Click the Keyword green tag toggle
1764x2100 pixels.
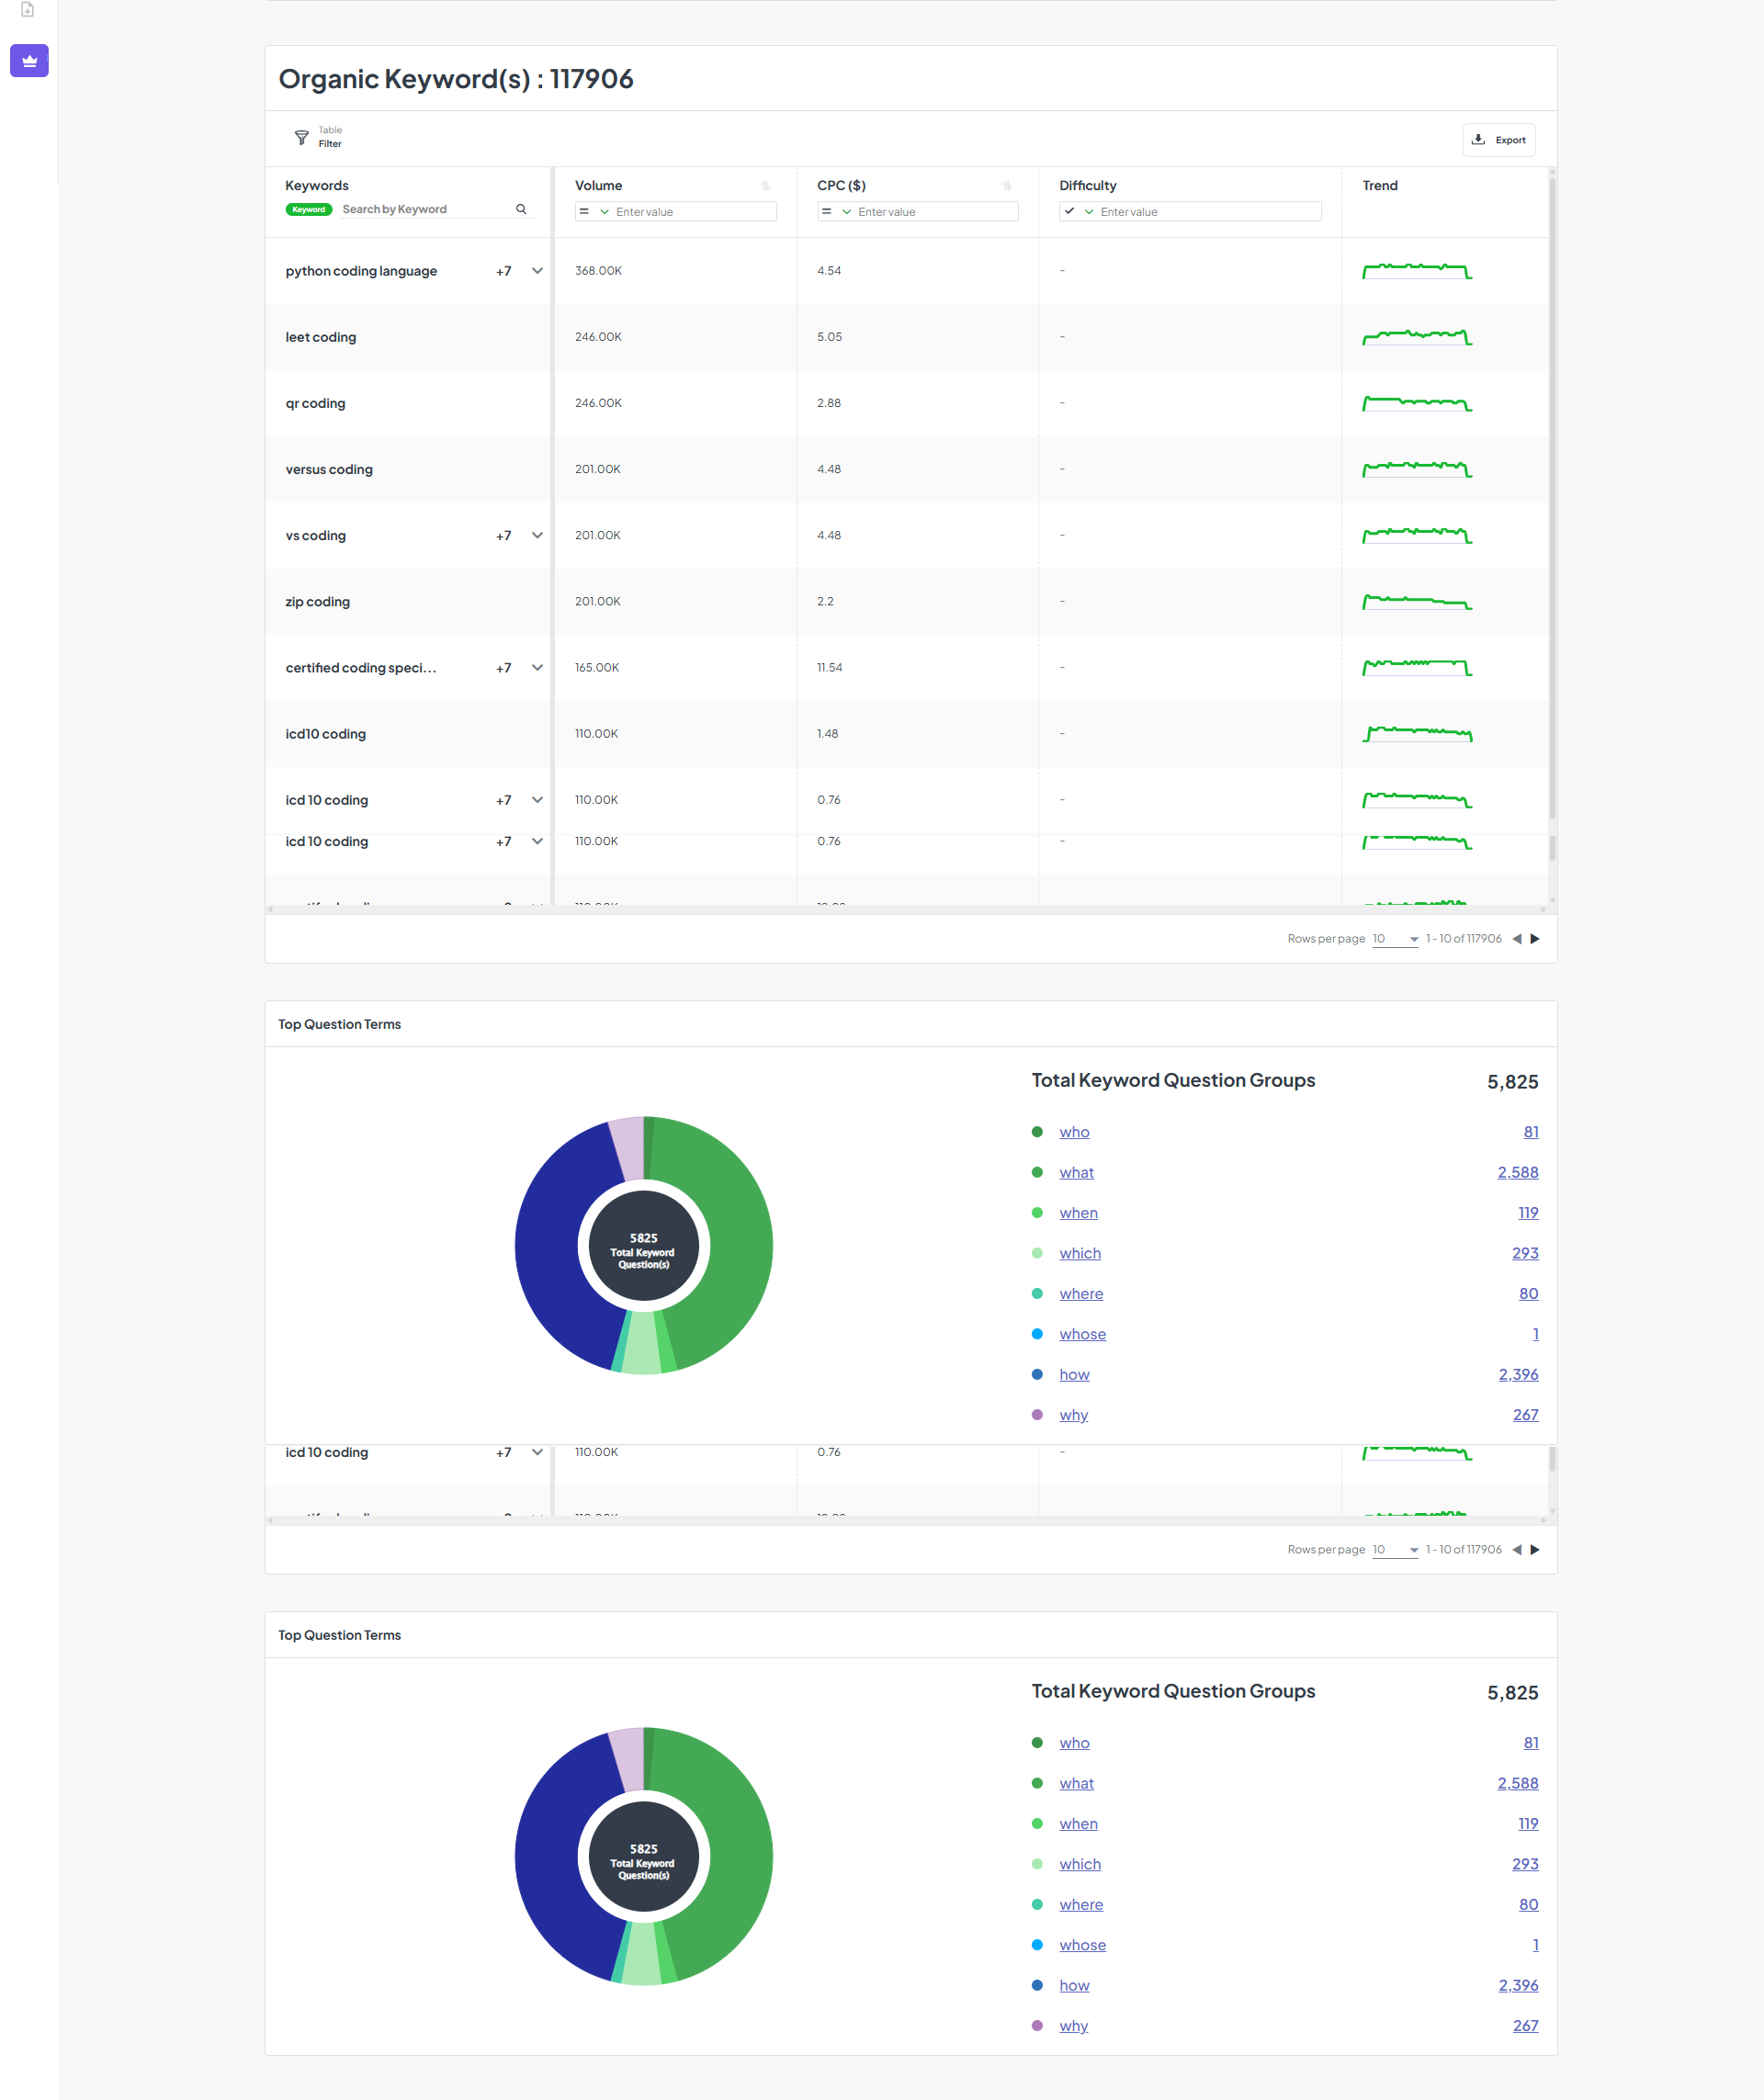coord(309,210)
